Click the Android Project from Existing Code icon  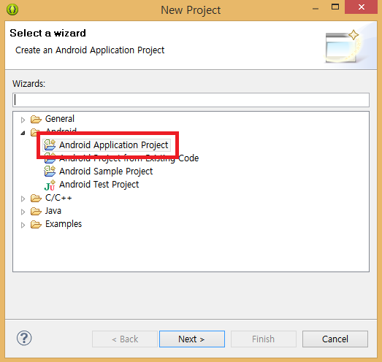[x=50, y=158]
